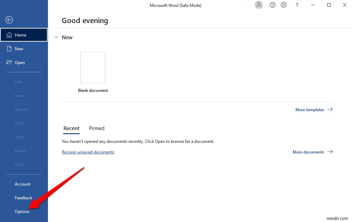The height and width of the screenshot is (222, 352).
Task: Follow the More templates link
Action: [x=310, y=109]
